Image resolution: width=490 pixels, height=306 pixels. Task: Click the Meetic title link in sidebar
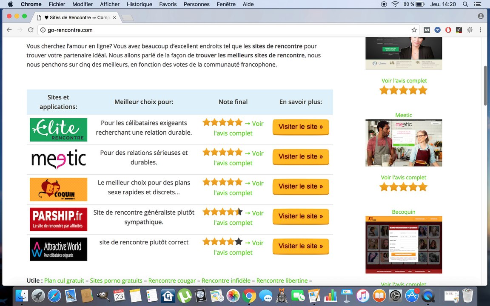click(x=403, y=115)
